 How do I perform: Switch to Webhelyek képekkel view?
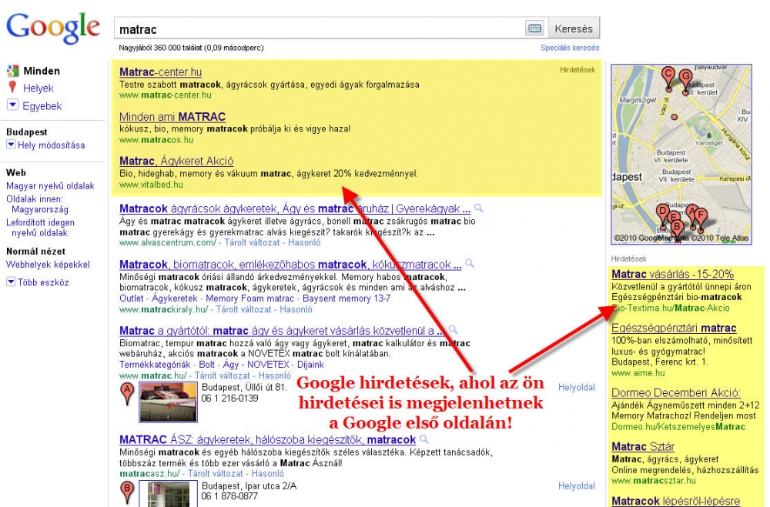[48, 265]
